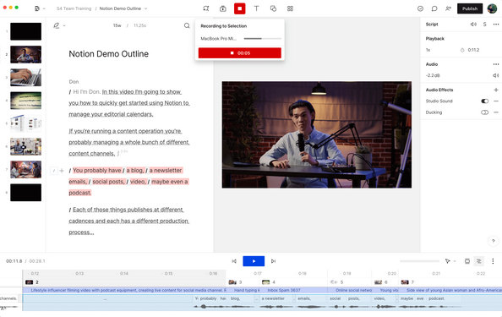Viewport: 502px width, 317px height.
Task: Open the templates grid icon
Action: pos(290,8)
